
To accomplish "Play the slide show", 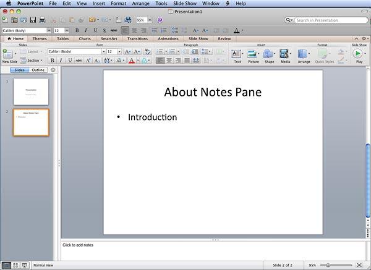I will [358, 54].
